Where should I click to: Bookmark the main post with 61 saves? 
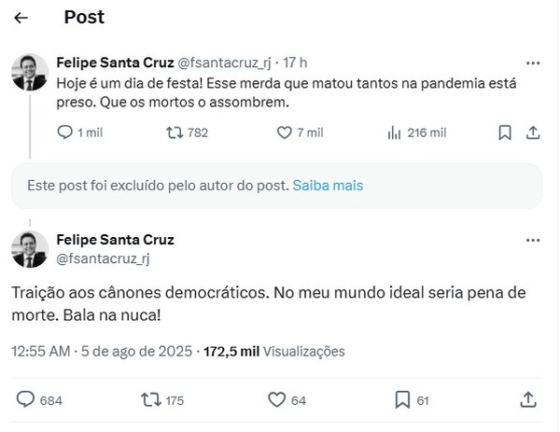(x=402, y=400)
